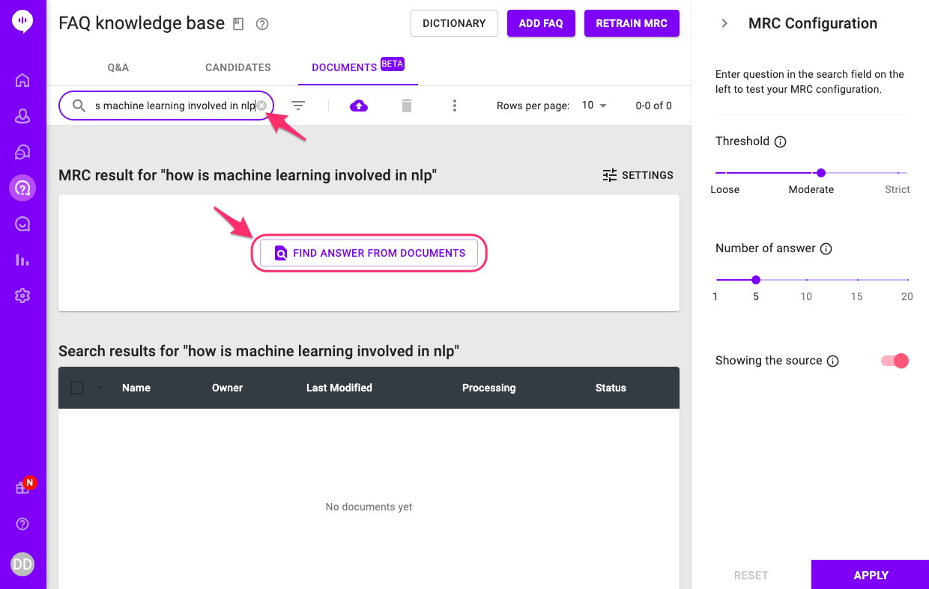Set Threshold slider to Strict mark
Image resolution: width=929 pixels, height=589 pixels.
(898, 173)
